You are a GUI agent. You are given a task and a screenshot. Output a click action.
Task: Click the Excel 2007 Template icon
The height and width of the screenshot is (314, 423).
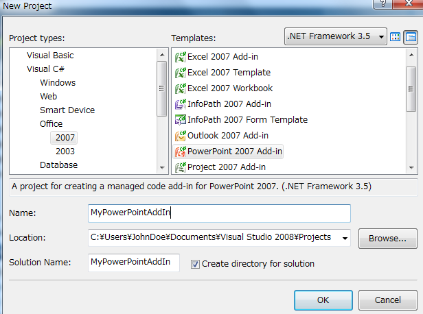coord(180,73)
